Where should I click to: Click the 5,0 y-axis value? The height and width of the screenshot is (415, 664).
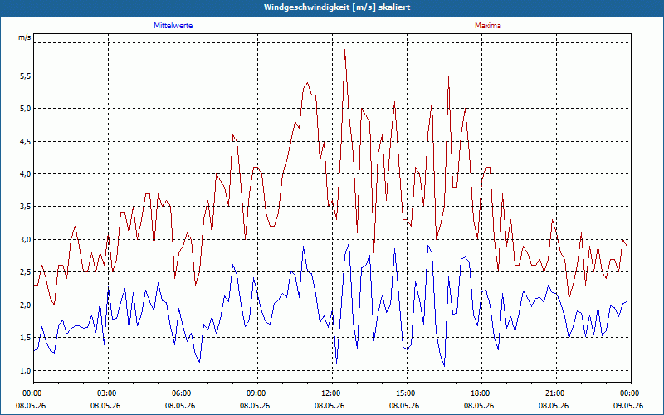26,109
